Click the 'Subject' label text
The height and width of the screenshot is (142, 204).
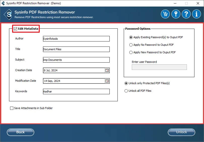point(20,60)
